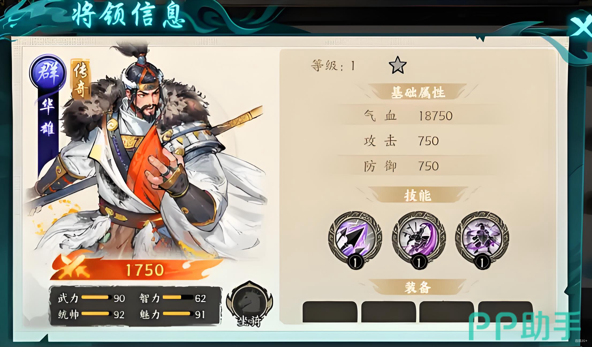Select the first empty equipment slot
This screenshot has width=592, height=347.
pos(330,312)
